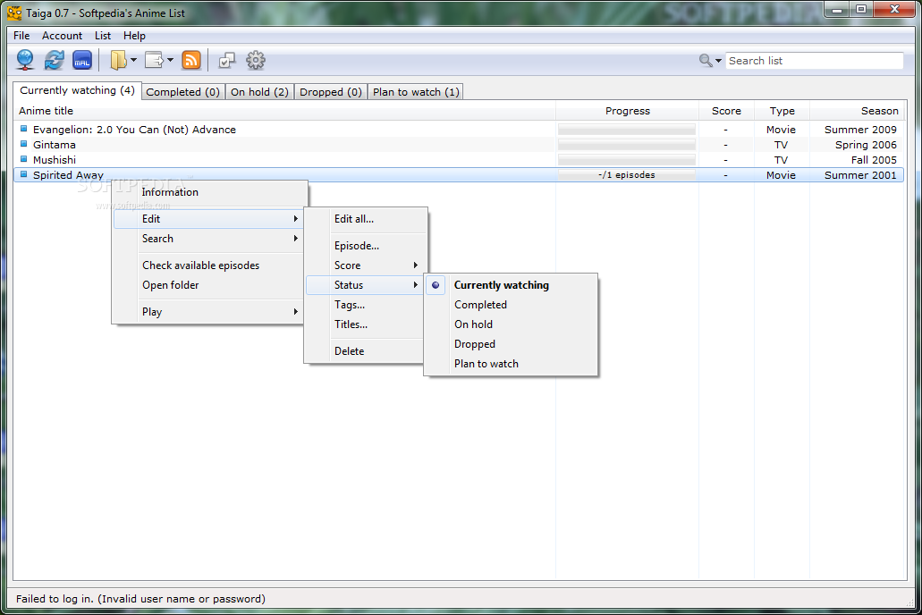
Task: Select the Mushishi row title
Action: point(54,160)
